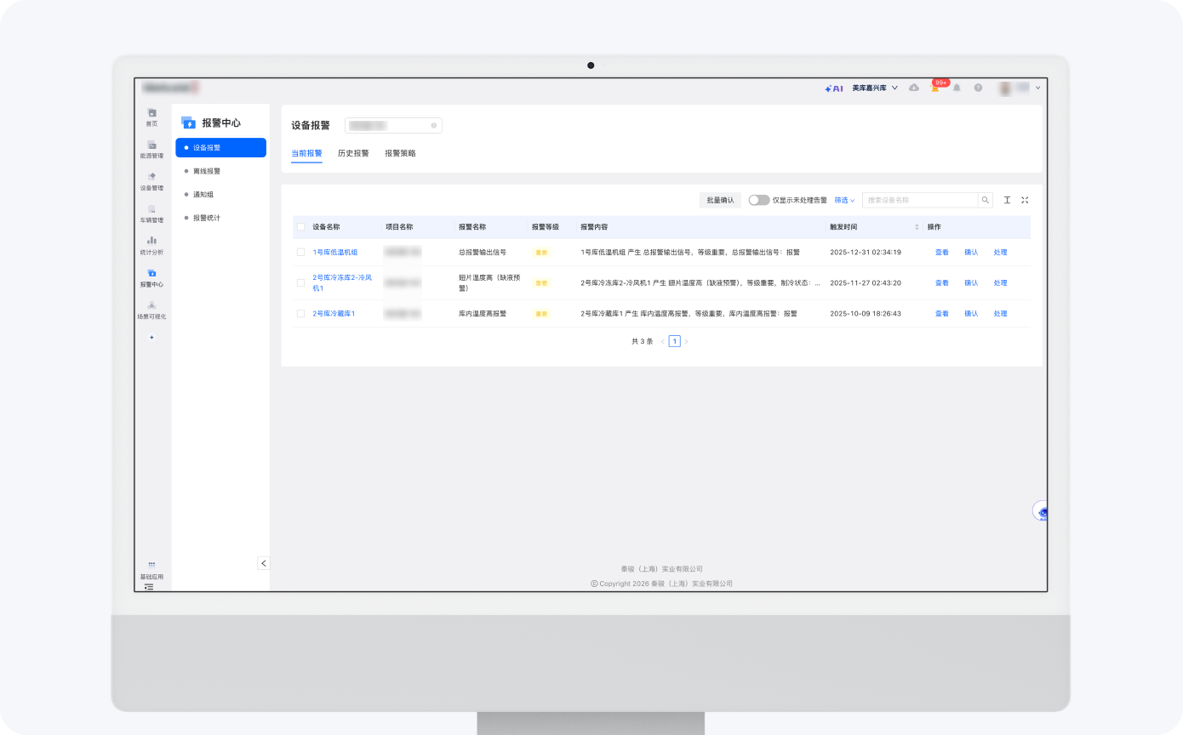The image size is (1183, 735).
Task: Click 处理 for the 2号库冷藏库1 alarm
Action: pyautogui.click(x=1000, y=314)
